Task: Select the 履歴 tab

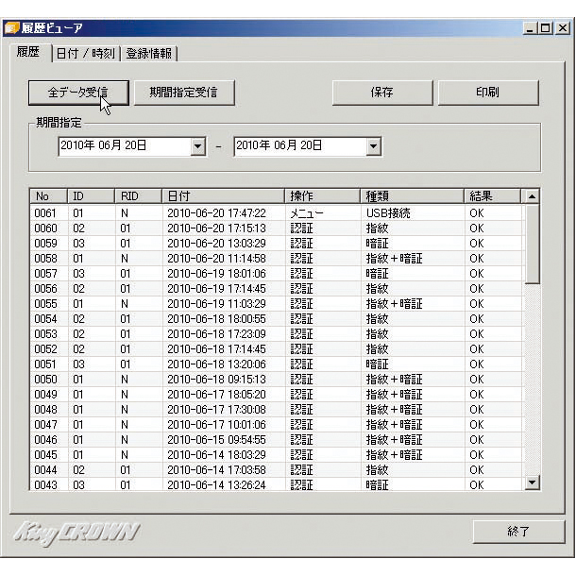Action: 28,52
